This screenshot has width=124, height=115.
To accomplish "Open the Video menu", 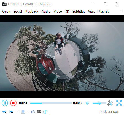I will coord(58,12).
